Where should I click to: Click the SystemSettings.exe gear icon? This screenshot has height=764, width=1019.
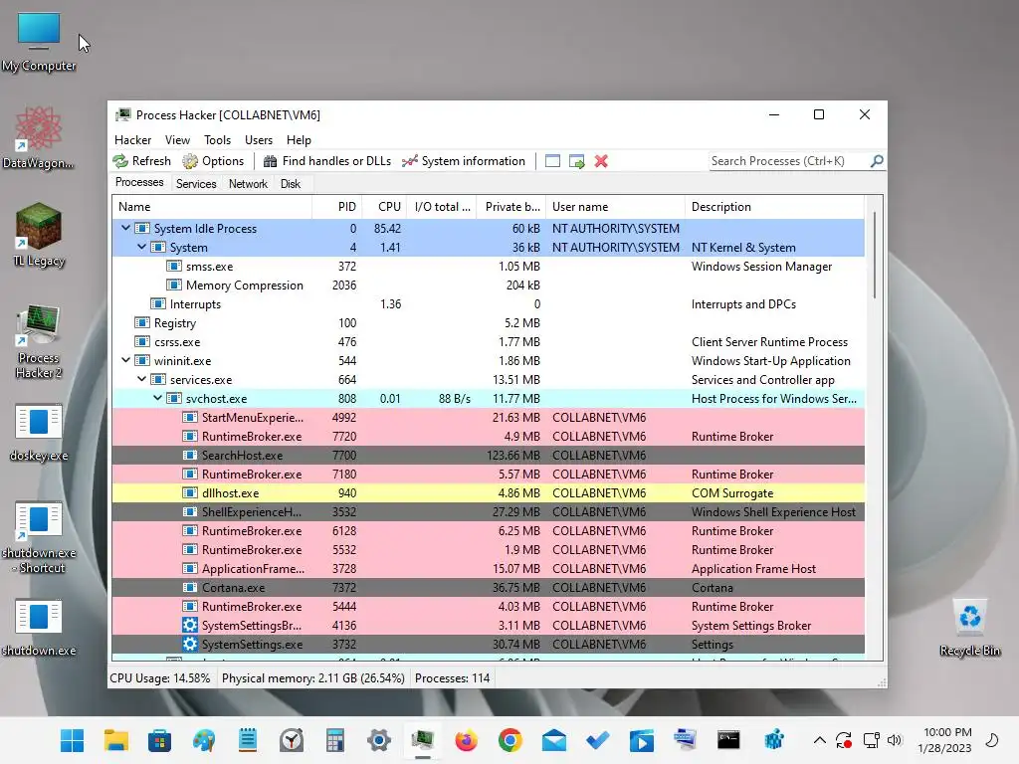point(190,644)
